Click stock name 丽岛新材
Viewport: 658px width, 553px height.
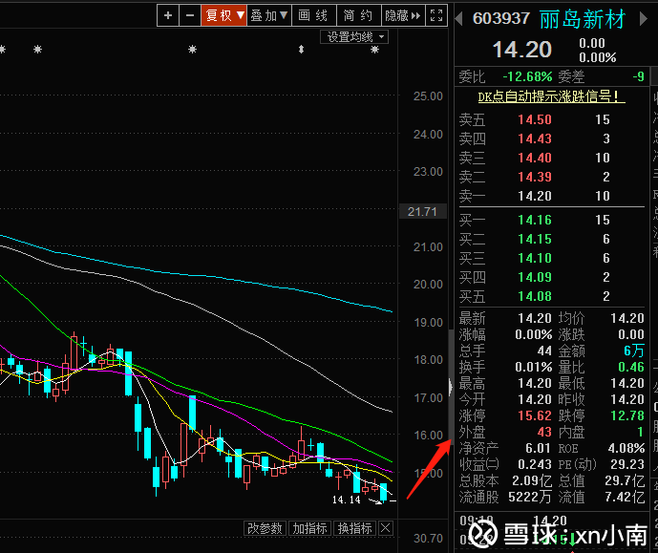tap(583, 19)
